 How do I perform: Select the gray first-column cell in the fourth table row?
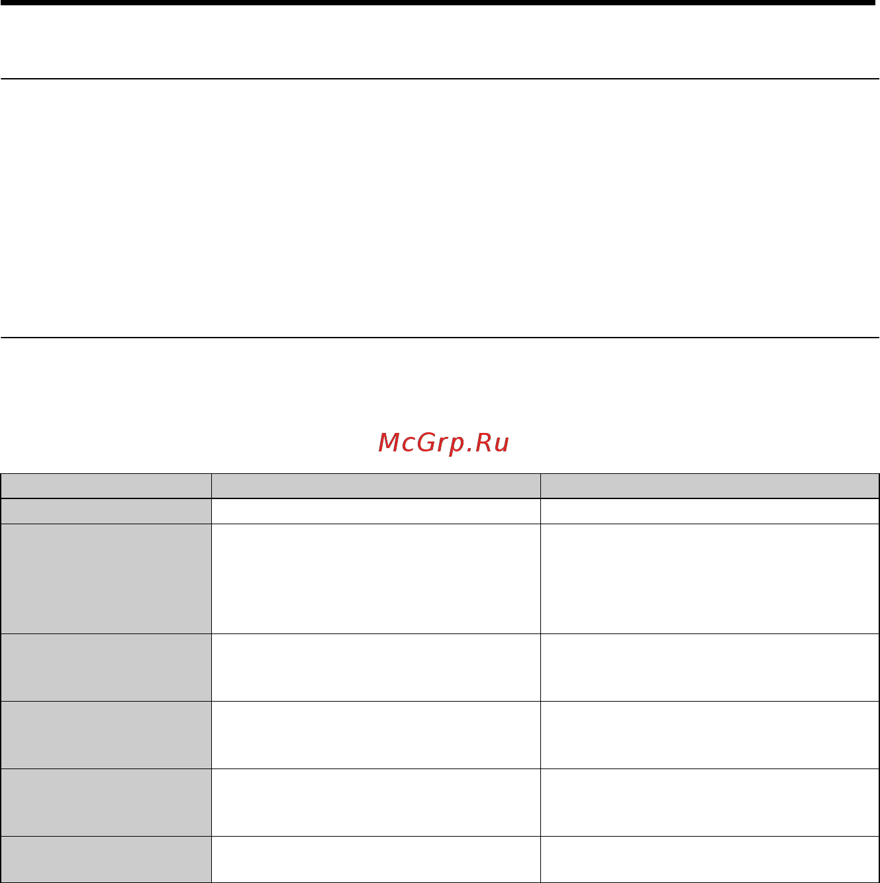(x=106, y=667)
